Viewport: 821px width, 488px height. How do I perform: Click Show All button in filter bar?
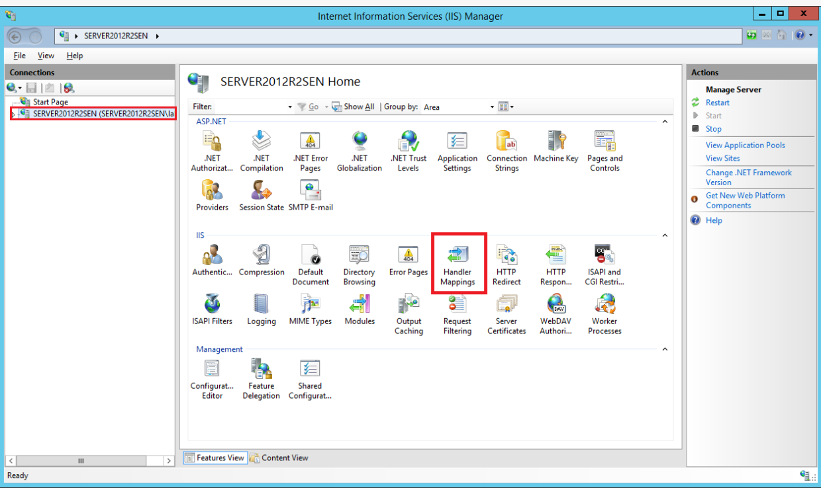(x=354, y=107)
